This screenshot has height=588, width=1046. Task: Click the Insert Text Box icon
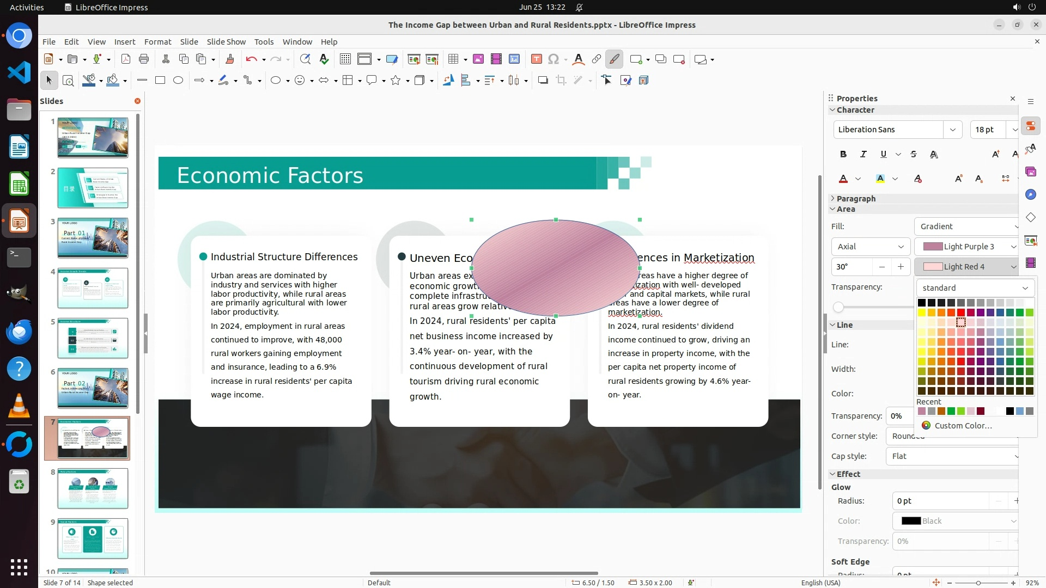[x=536, y=59]
